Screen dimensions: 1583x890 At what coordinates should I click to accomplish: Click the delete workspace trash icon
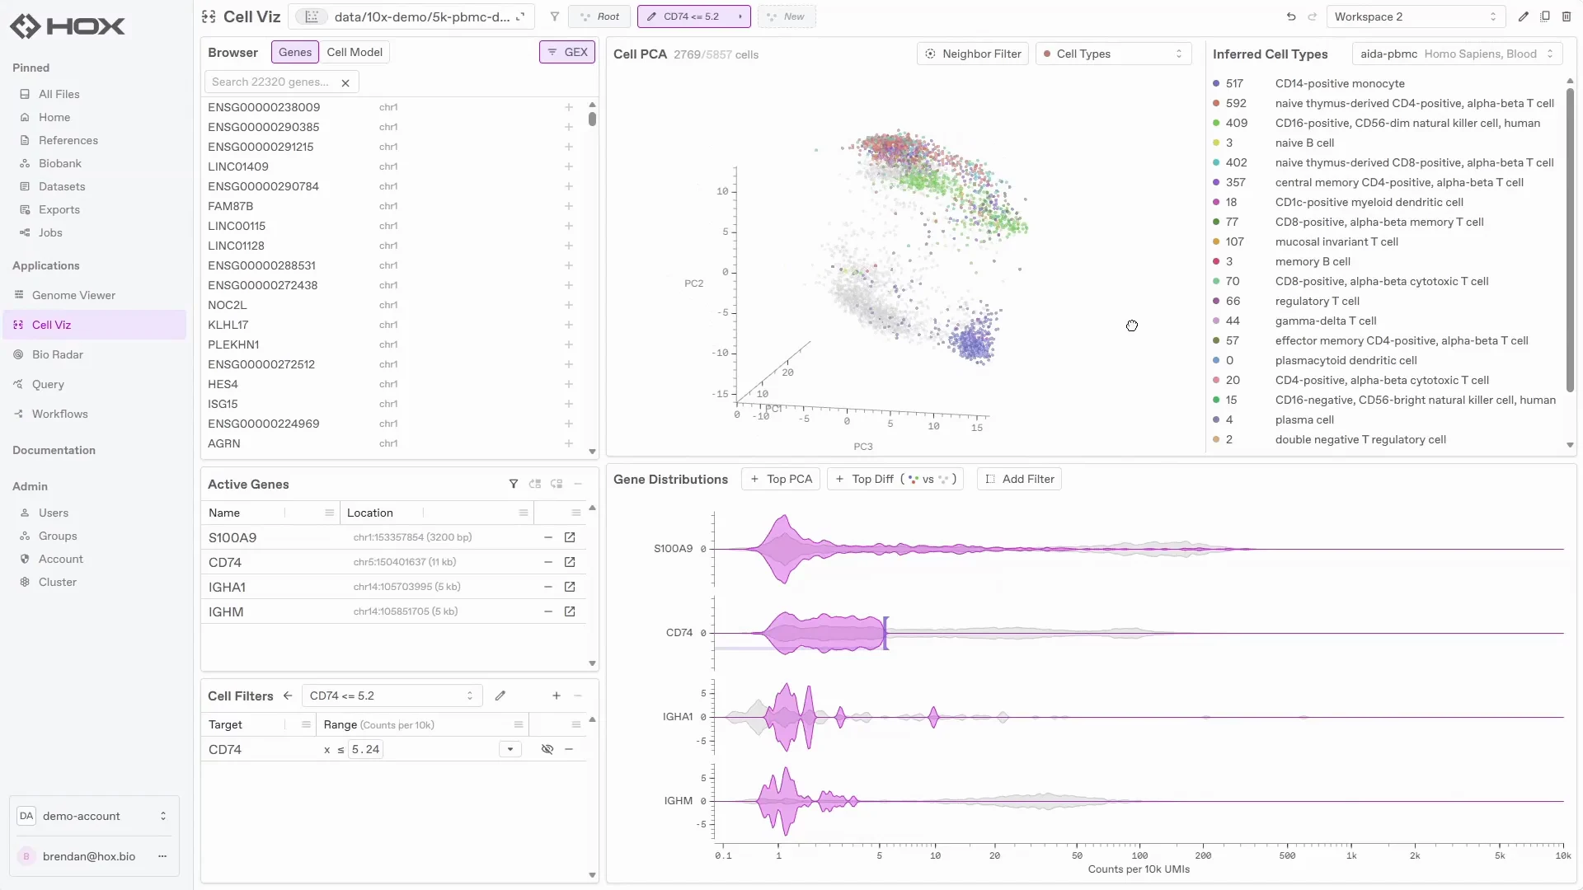pos(1567,16)
